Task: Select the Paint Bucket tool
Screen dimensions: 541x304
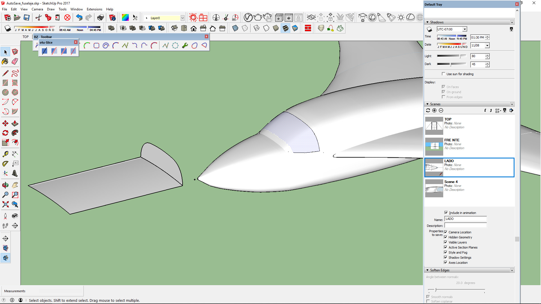Action: [5, 61]
